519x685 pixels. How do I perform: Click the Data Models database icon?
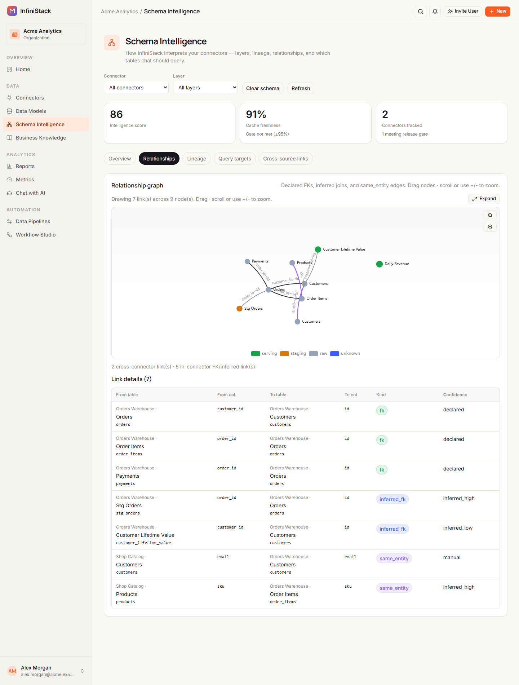click(9, 111)
